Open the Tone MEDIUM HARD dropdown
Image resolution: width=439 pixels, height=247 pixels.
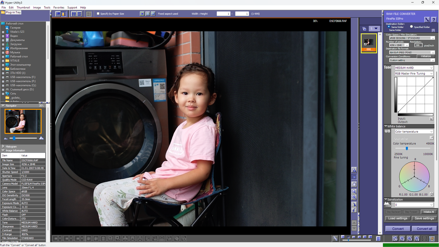[414, 68]
